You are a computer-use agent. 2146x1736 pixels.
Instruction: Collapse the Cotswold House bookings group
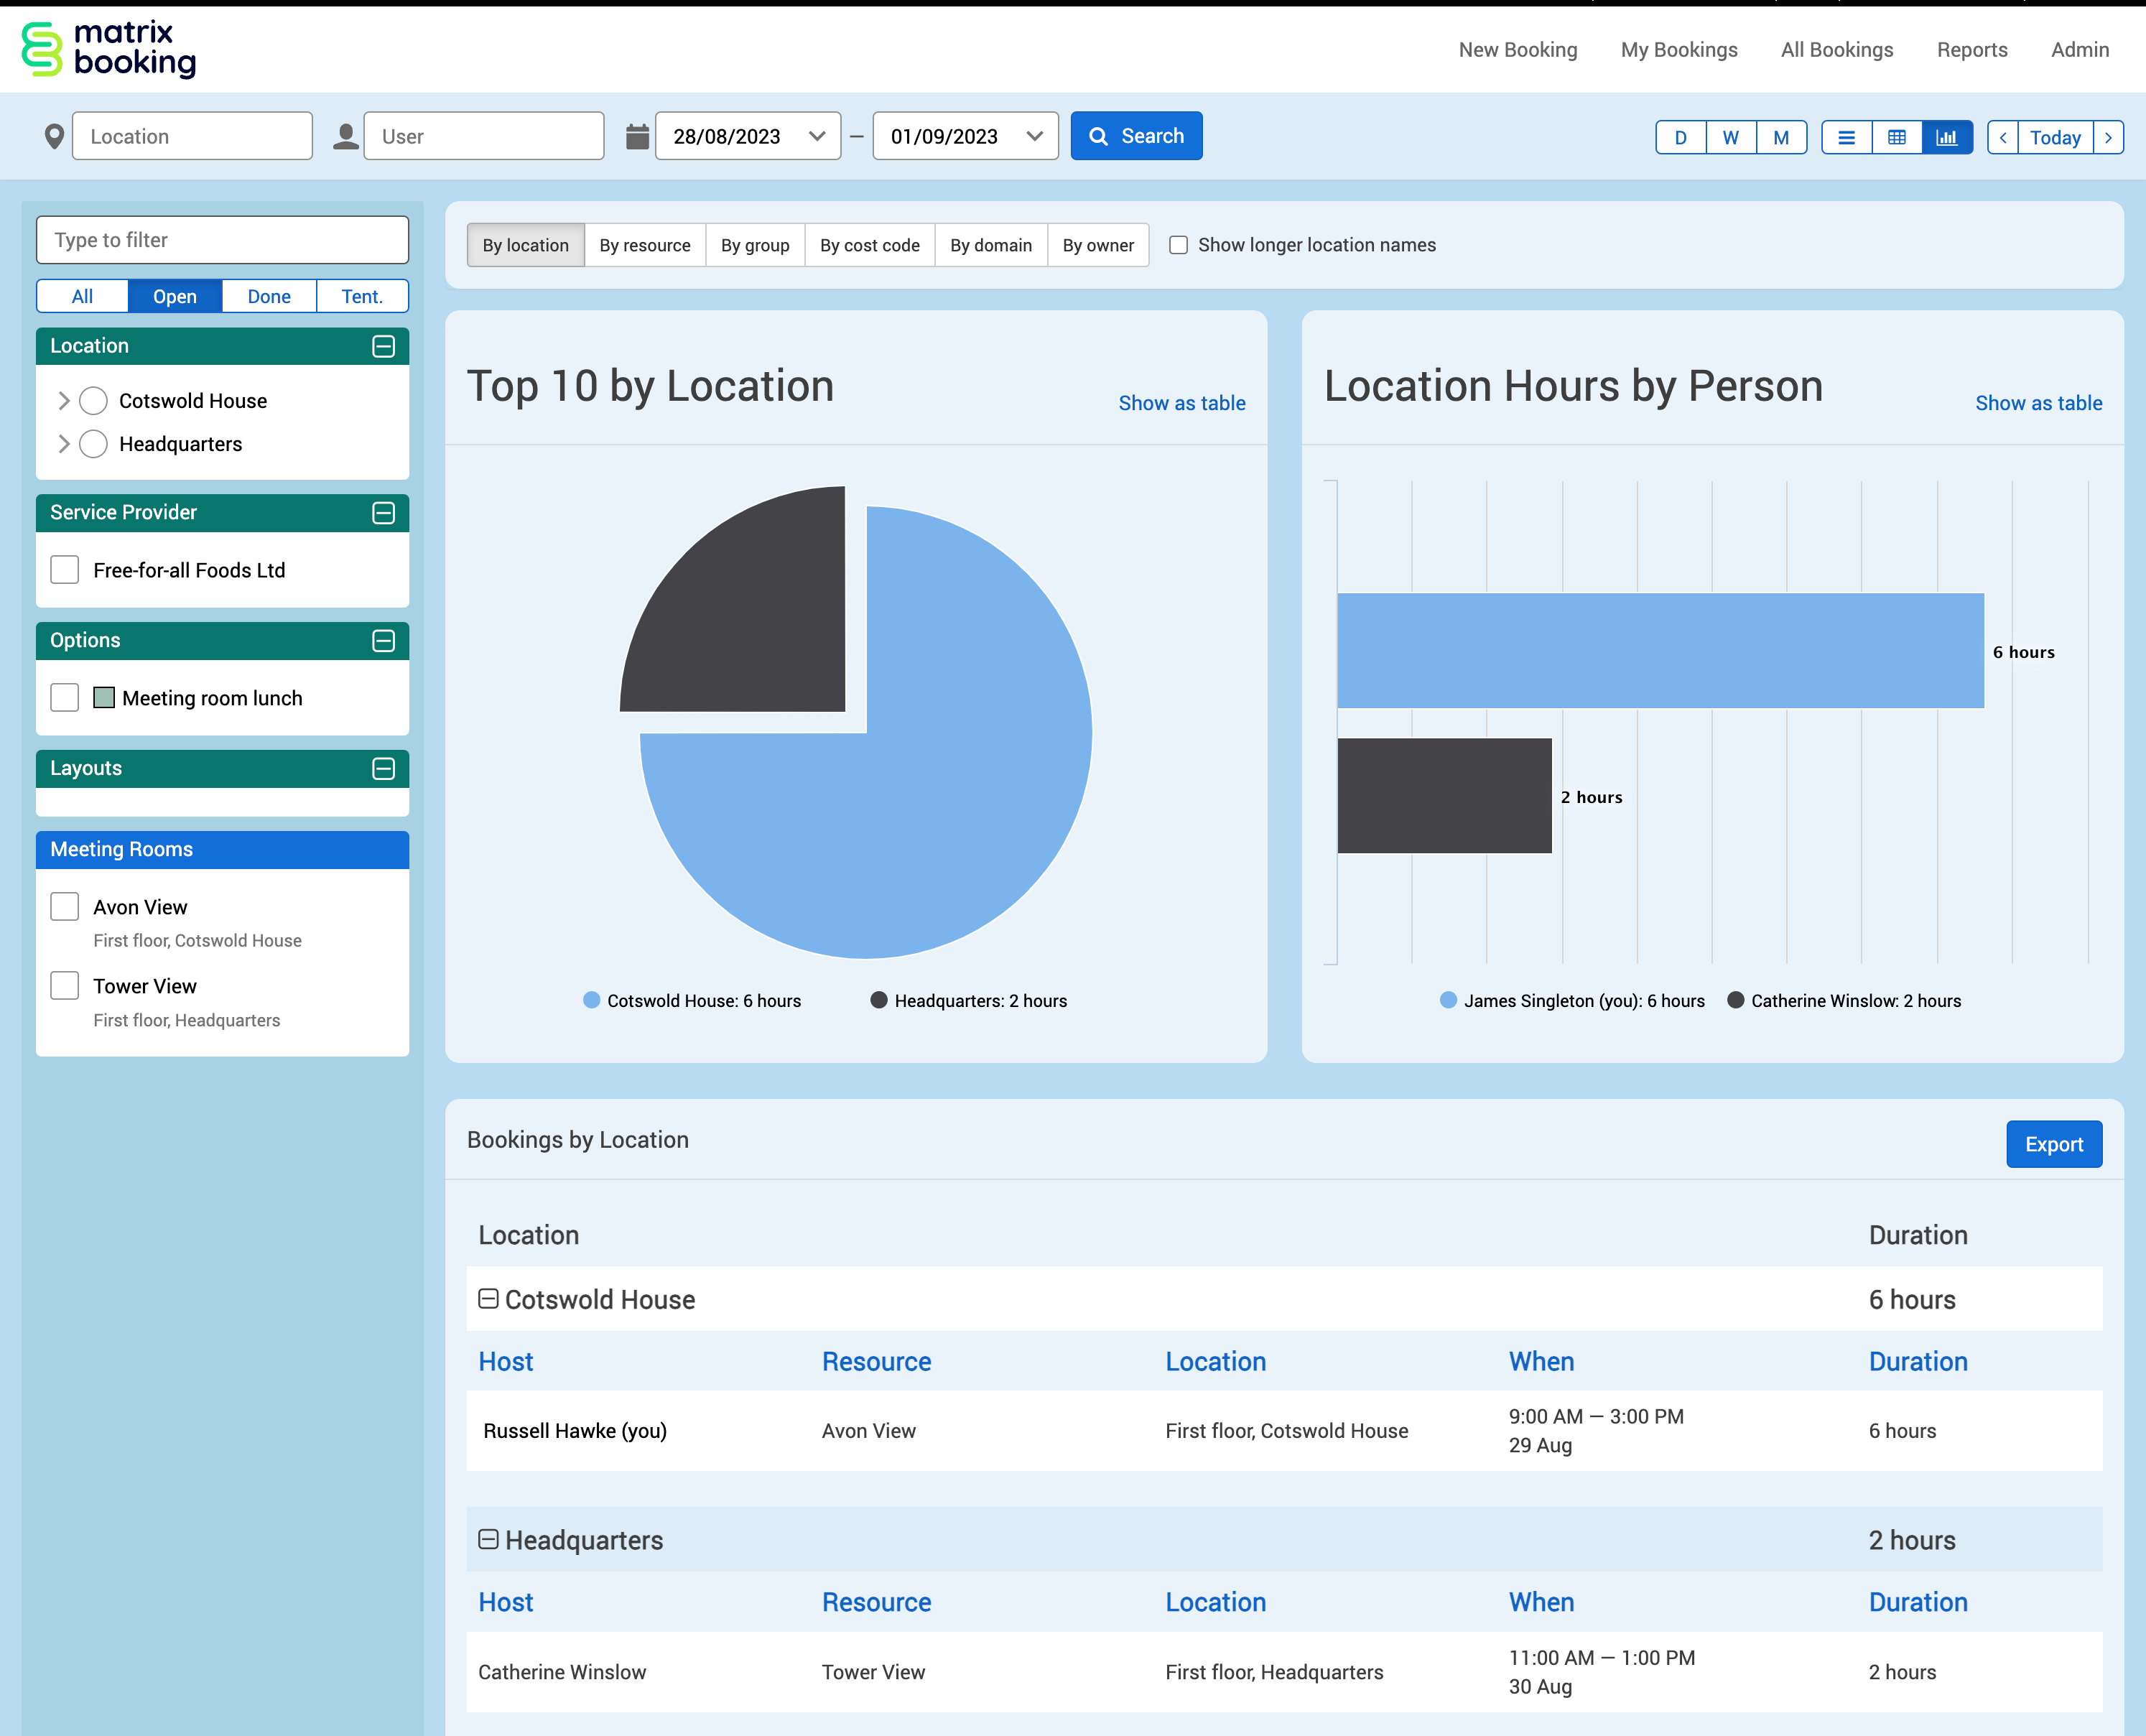click(x=488, y=1299)
